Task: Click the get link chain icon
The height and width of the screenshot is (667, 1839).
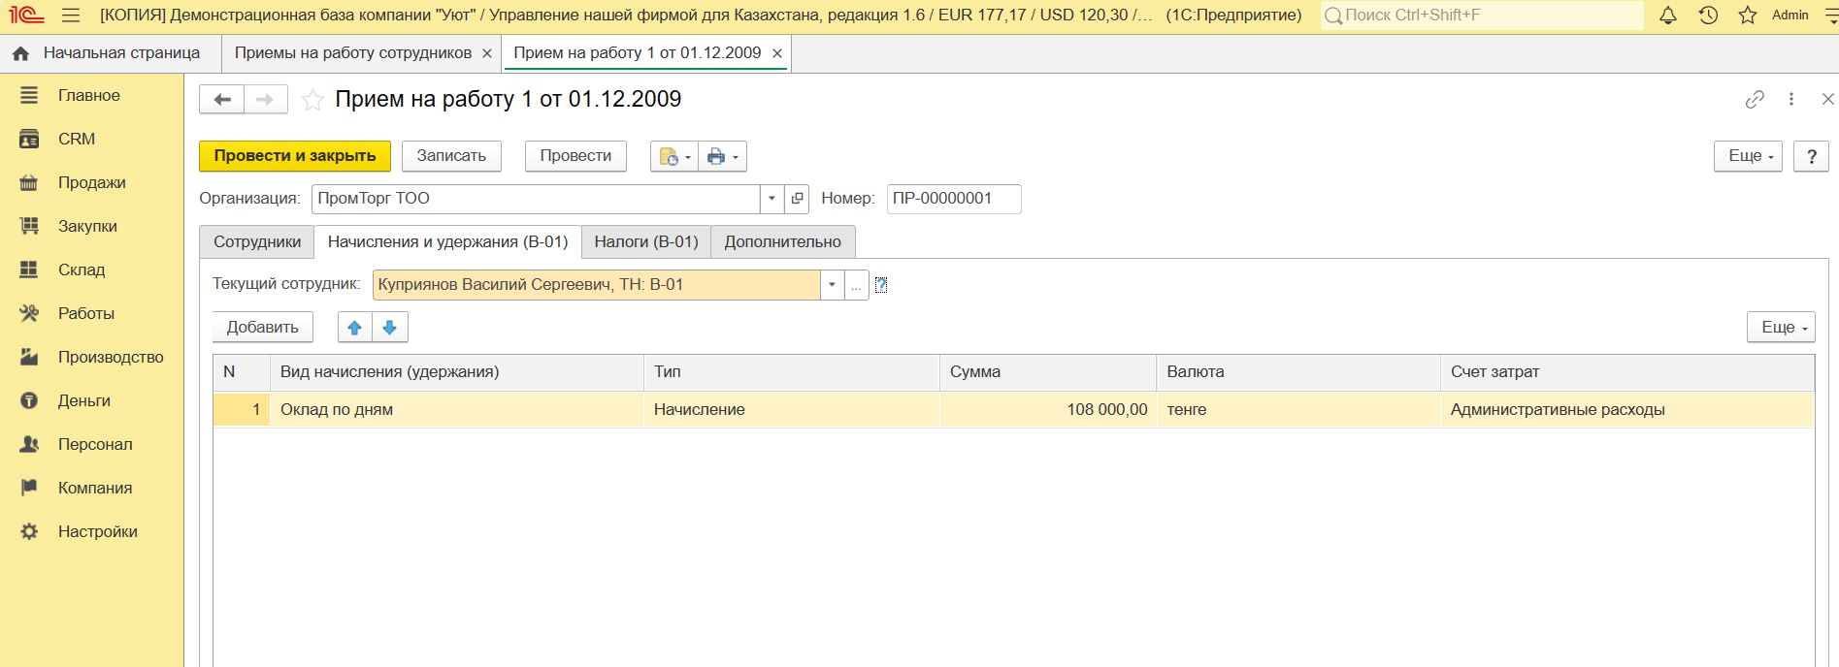Action: (1755, 100)
